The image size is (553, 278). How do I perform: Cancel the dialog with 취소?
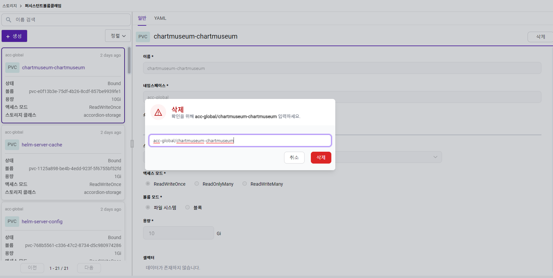(x=294, y=157)
